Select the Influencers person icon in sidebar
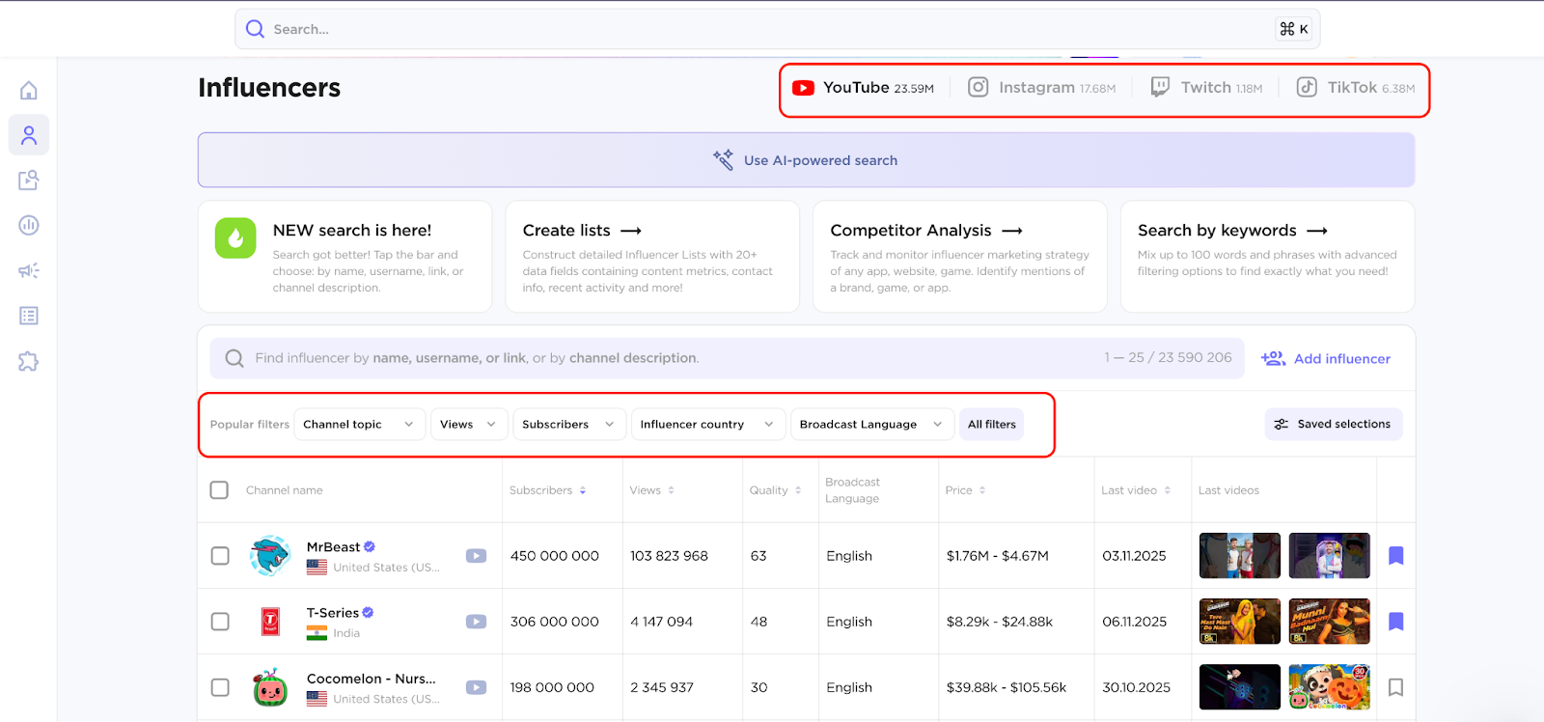1544x722 pixels. [29, 135]
